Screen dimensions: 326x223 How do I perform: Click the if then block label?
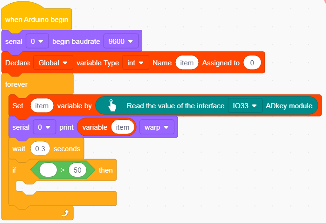tap(14, 170)
